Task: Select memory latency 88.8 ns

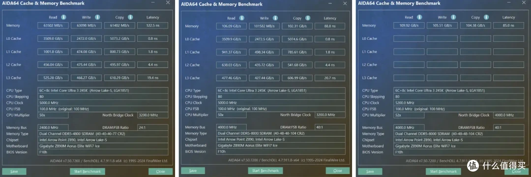Action: point(330,26)
